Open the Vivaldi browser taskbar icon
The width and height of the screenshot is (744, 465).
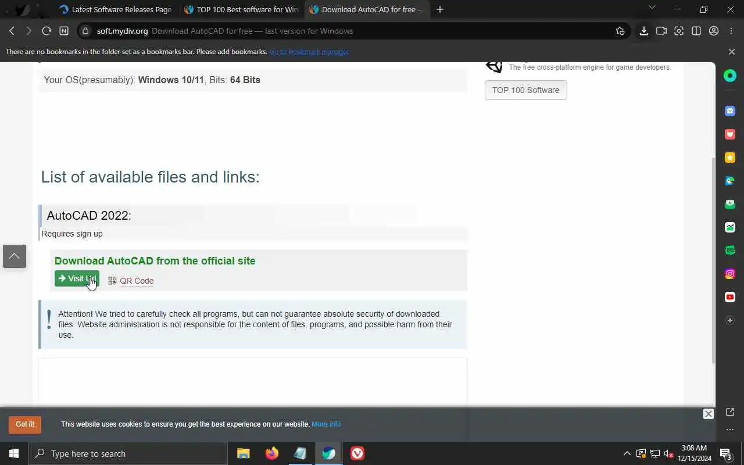pos(357,453)
